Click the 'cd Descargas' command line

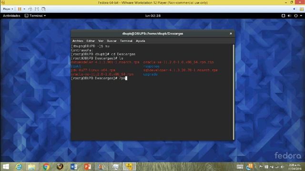tap(103, 54)
